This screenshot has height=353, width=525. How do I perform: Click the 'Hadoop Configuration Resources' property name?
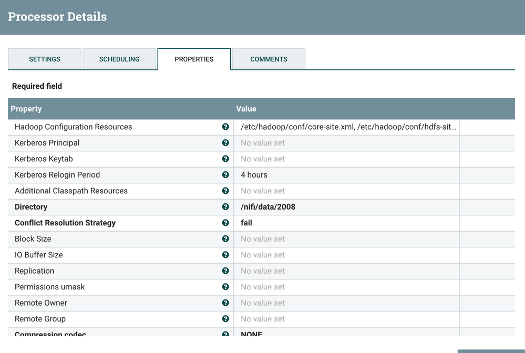(x=74, y=127)
